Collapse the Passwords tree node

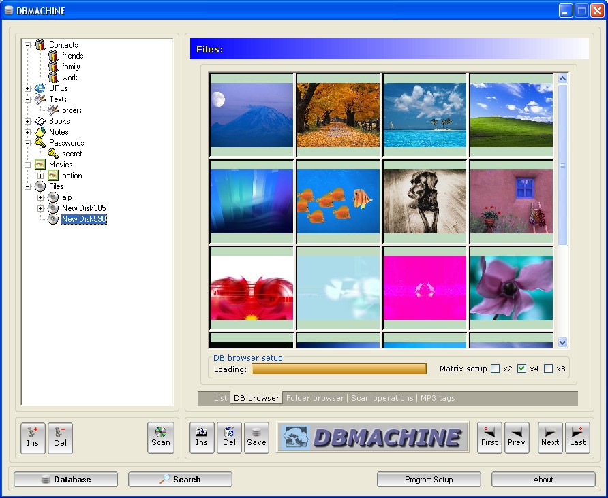coord(27,143)
